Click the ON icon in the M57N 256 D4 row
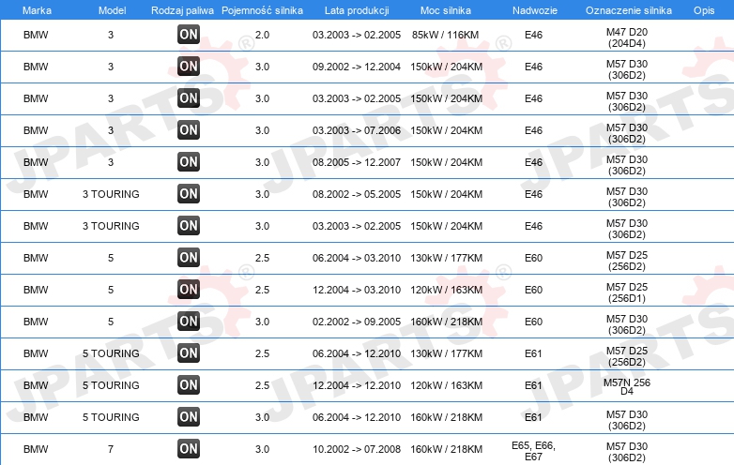734x465 pixels. (189, 385)
